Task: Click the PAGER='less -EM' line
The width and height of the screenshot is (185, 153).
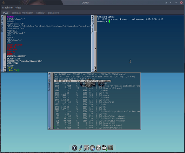Action: click(x=15, y=24)
